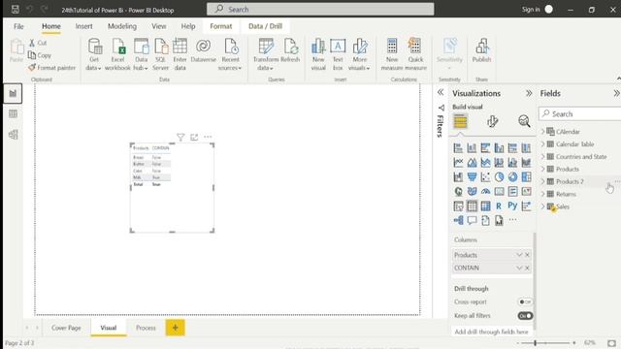Open the Cover Page report tab
This screenshot has width=621, height=349.
(66, 328)
